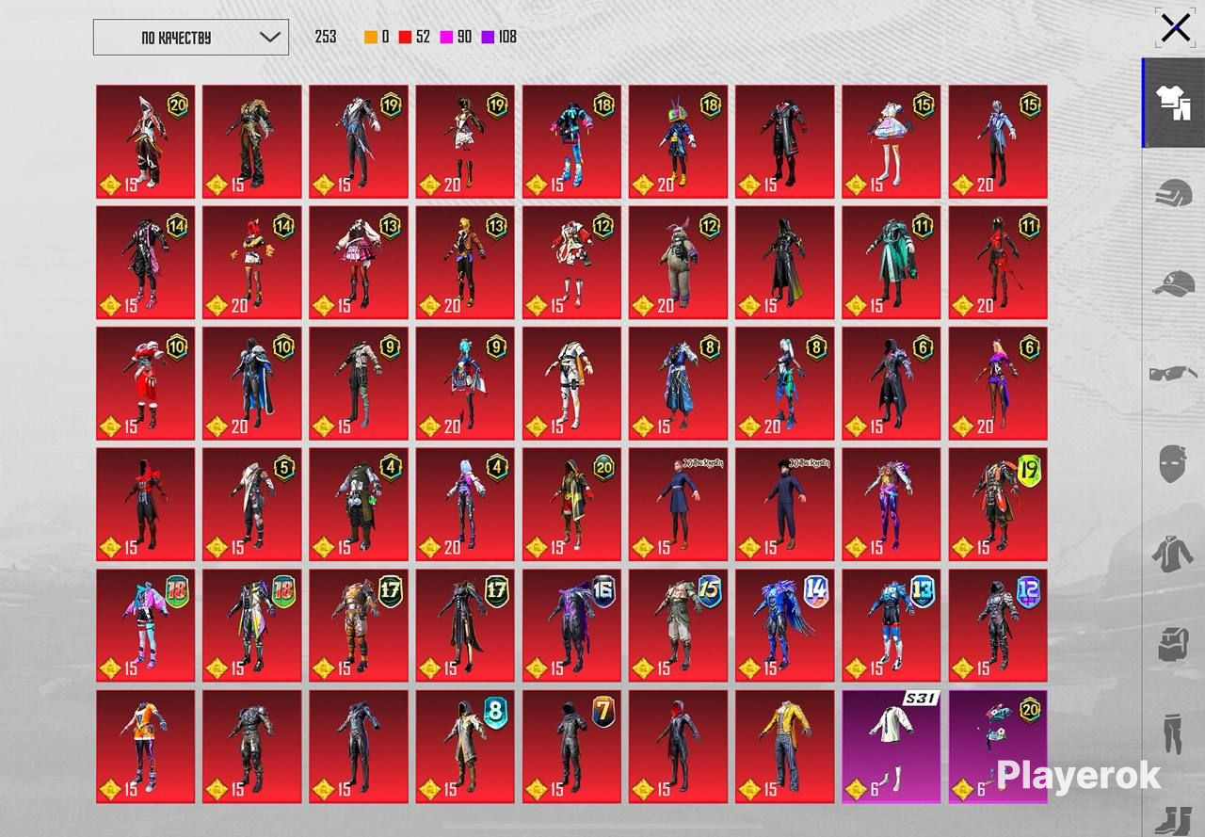Select the golden-brown fur outfit without badge

tap(252, 142)
